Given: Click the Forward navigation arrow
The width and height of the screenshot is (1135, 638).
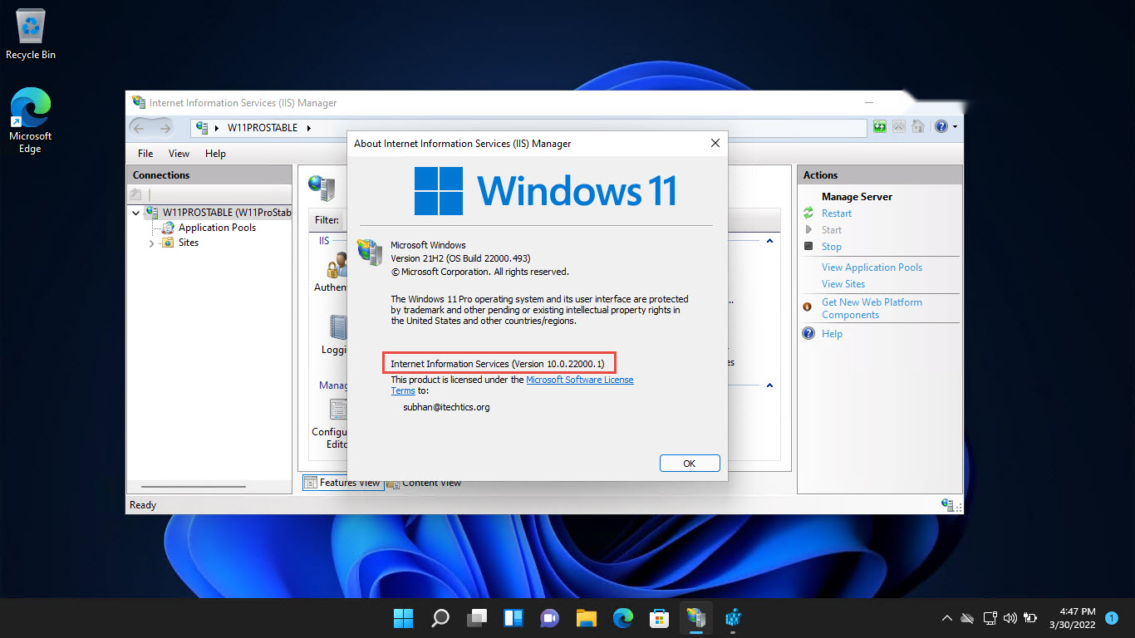Looking at the screenshot, I should [x=165, y=128].
